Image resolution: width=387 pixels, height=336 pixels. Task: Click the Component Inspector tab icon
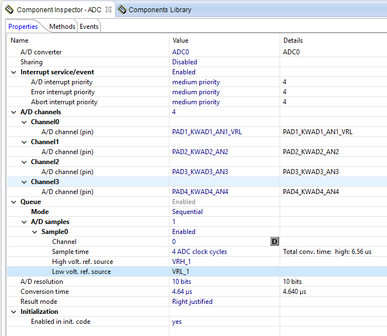(x=9, y=9)
